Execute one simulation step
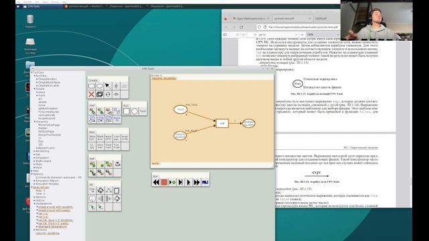Screen dimensions: 429x241 180,182
